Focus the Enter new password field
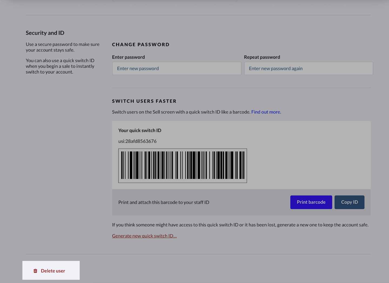 pos(177,68)
